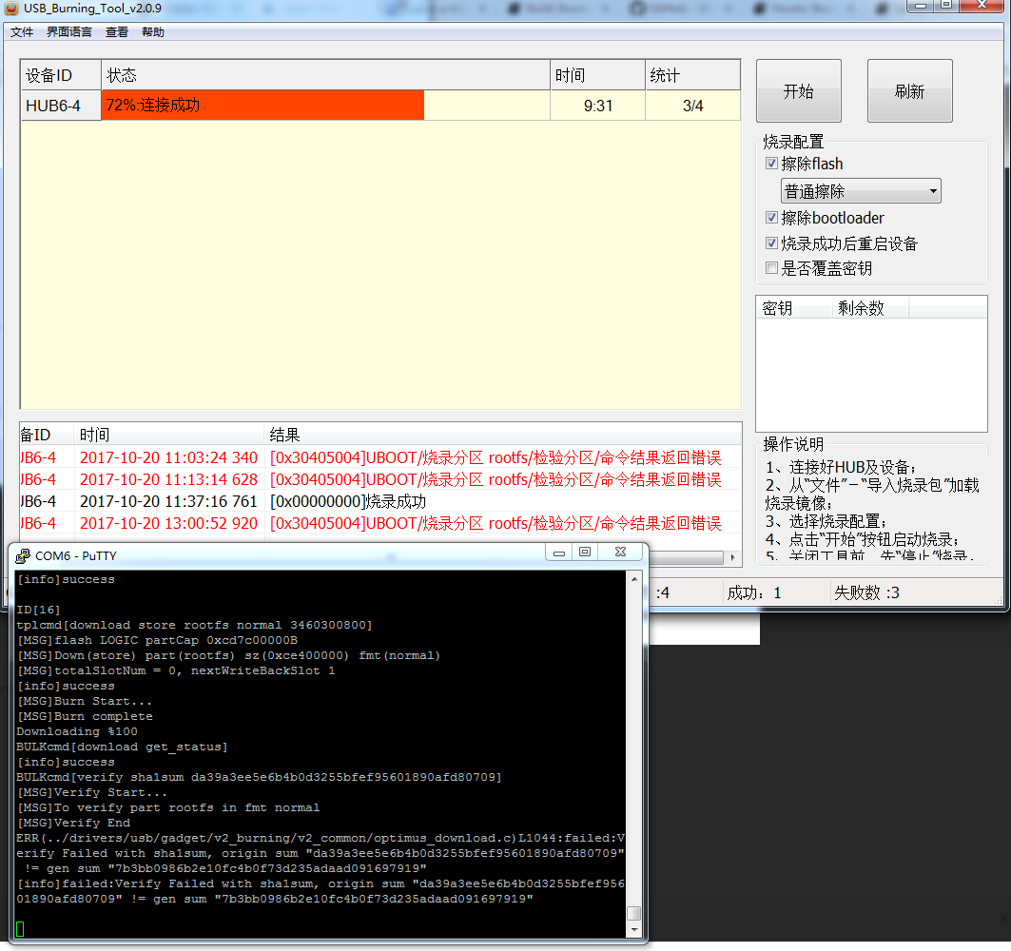Image resolution: width=1011 pixels, height=951 pixels.
Task: Toggle 烧录成功后重启设备 checkbox
Action: coord(771,243)
